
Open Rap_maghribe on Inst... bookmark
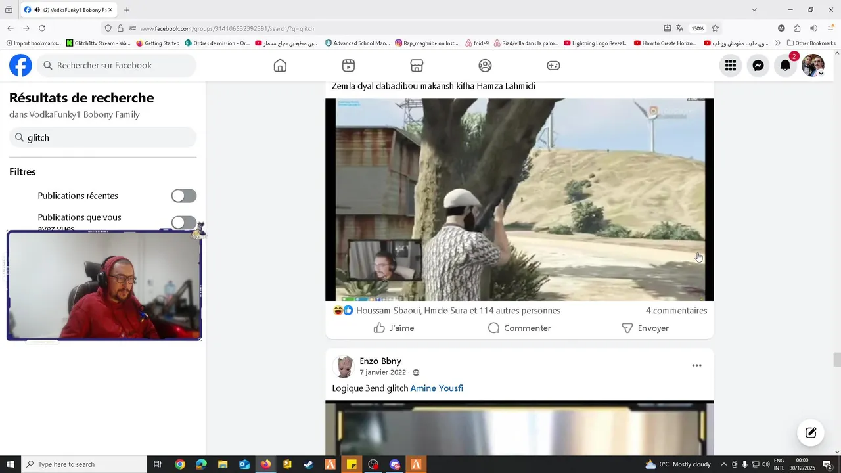pyautogui.click(x=427, y=43)
